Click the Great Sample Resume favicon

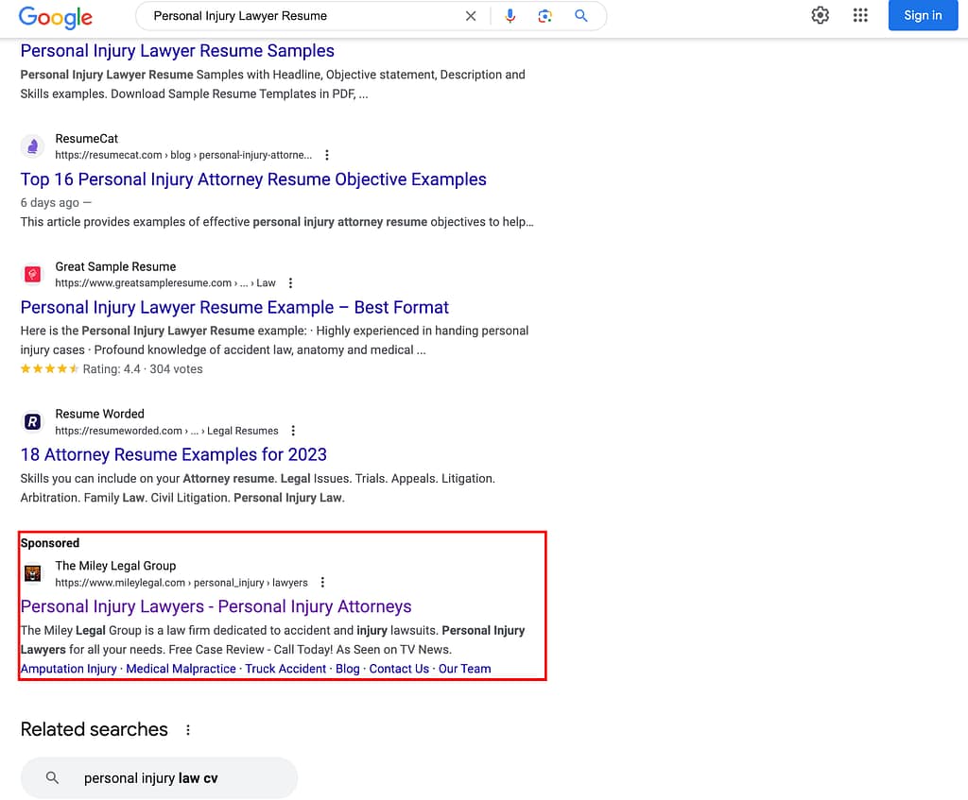(x=33, y=275)
